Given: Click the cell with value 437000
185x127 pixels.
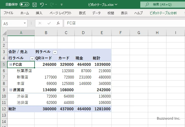Looking at the screenshot, I should tap(66, 109).
